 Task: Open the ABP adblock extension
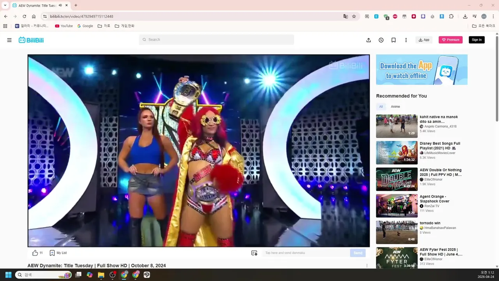click(x=395, y=16)
